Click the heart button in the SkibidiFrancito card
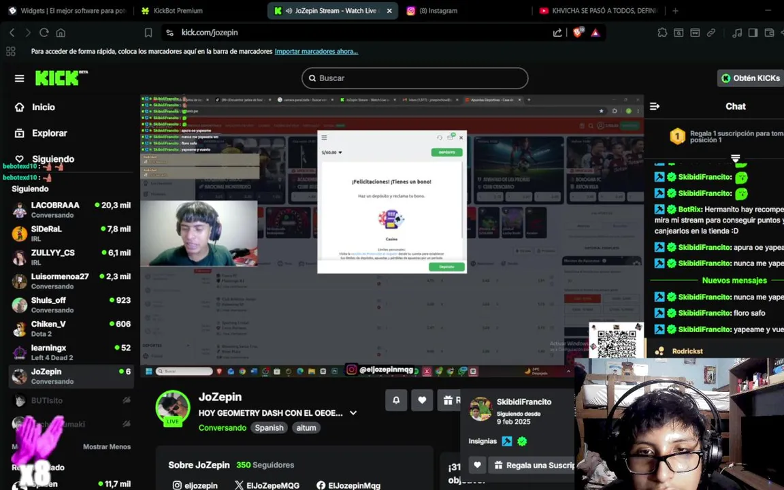784x490 pixels. (x=477, y=465)
